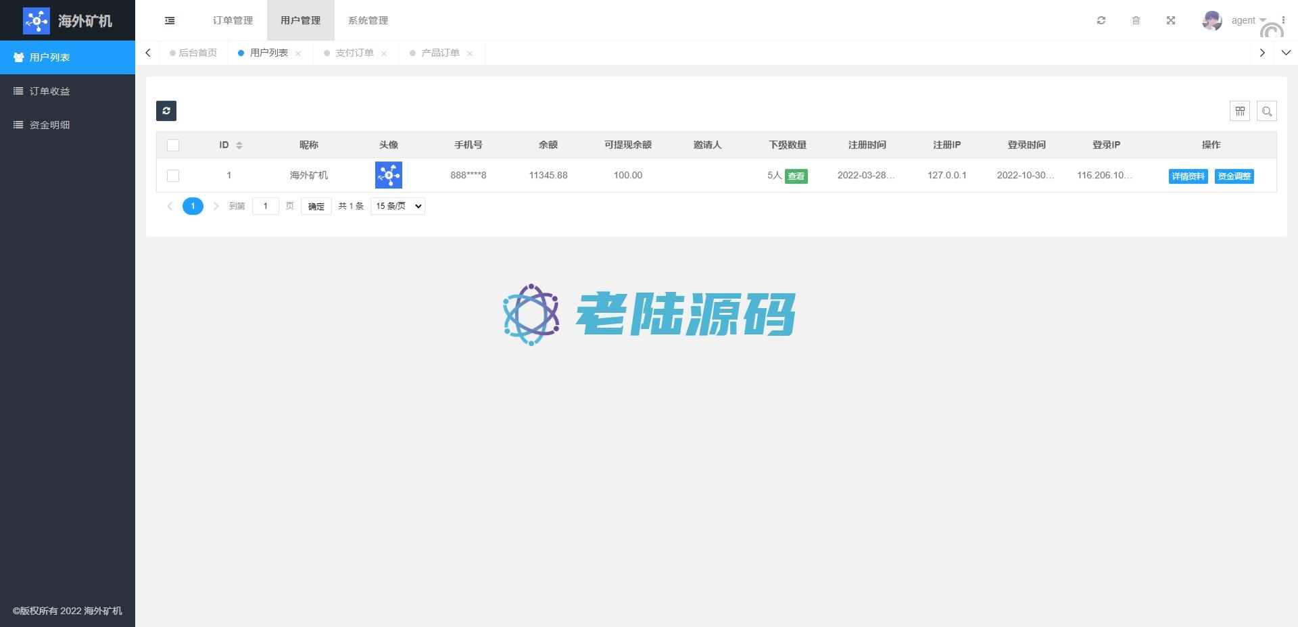Open the table search magnifier icon
Screen dimensions: 1298x627
point(1267,111)
